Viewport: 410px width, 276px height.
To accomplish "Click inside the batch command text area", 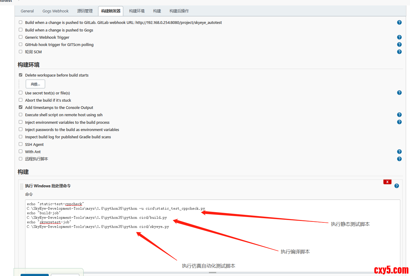I will point(212,245).
